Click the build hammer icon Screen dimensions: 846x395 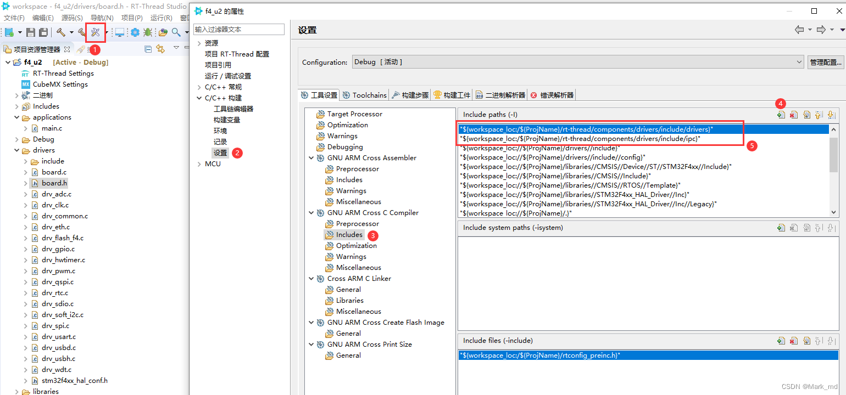[x=60, y=32]
